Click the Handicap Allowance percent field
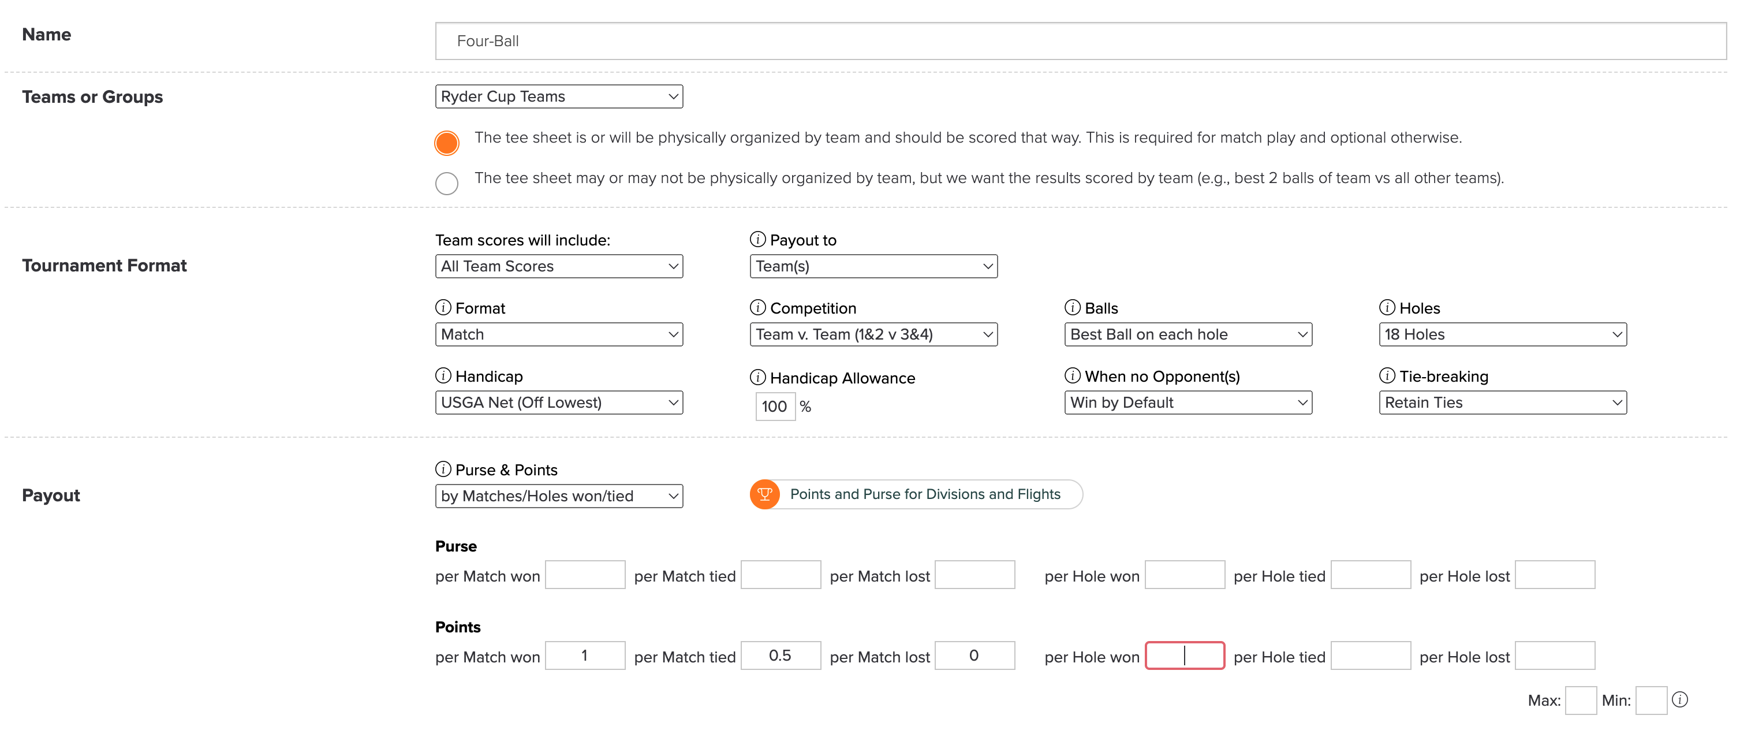This screenshot has width=1740, height=745. 775,407
